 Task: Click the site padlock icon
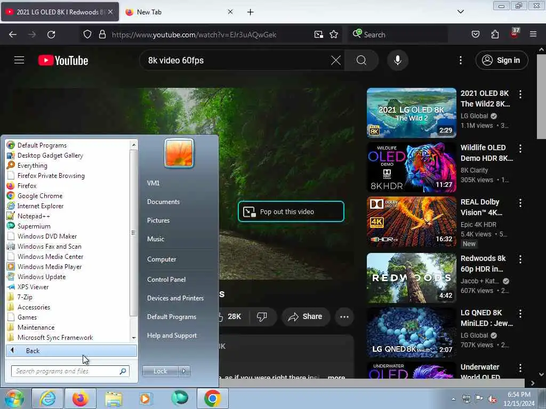click(102, 35)
